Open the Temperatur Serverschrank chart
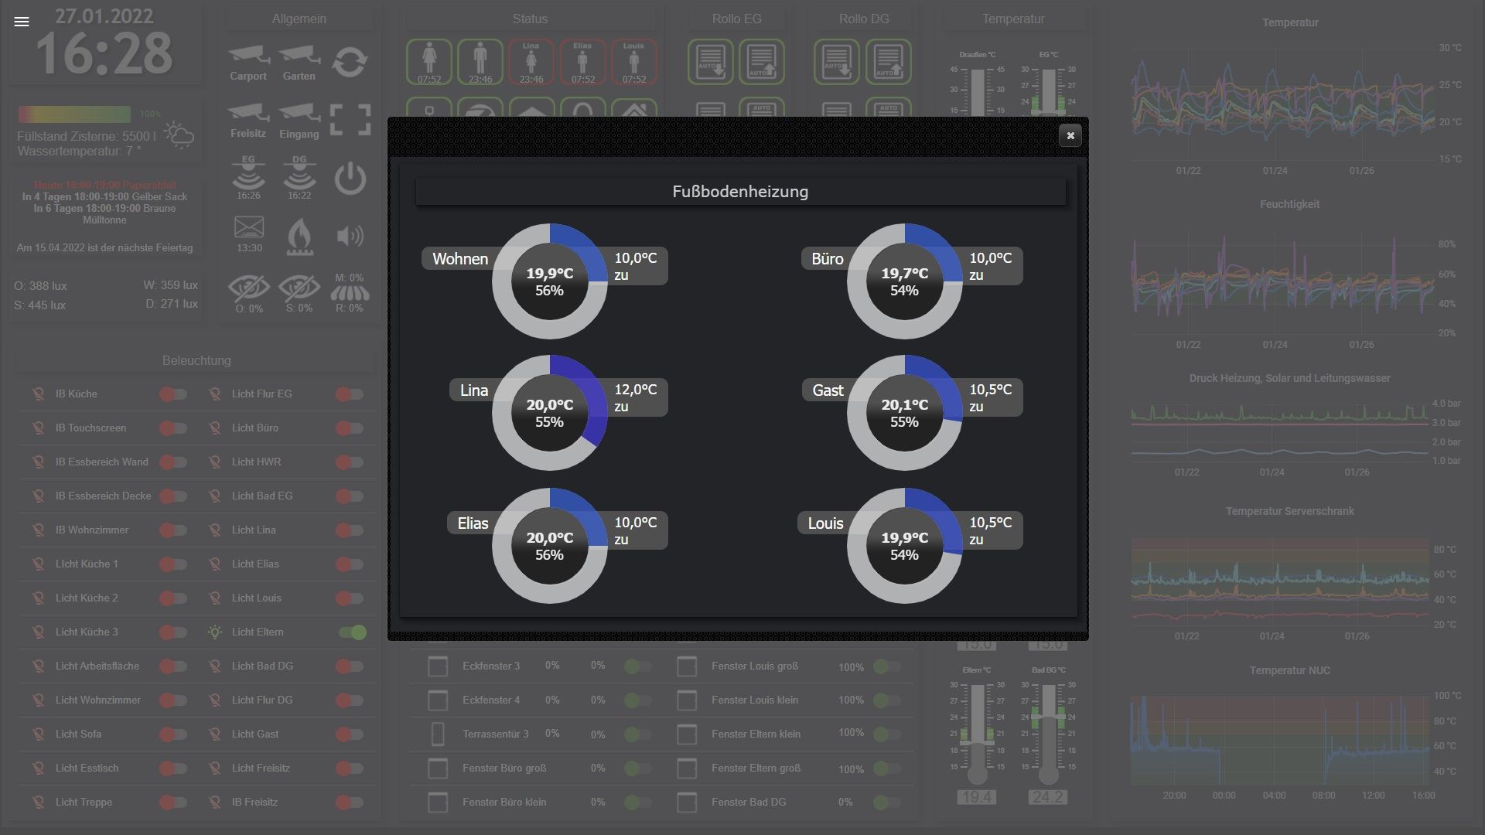The width and height of the screenshot is (1485, 835). [x=1289, y=574]
